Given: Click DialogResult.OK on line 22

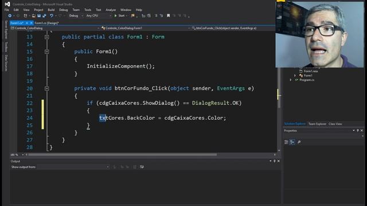Looking at the screenshot, I should (215, 103).
